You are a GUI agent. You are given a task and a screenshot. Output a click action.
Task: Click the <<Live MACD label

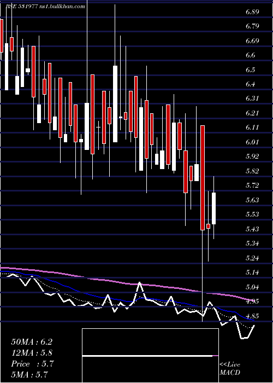pyautogui.click(x=230, y=369)
